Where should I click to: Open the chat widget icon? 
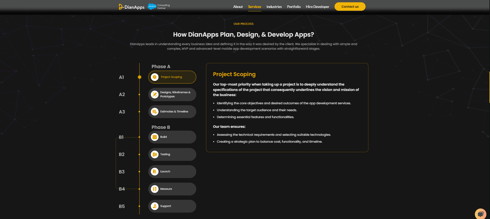[481, 214]
